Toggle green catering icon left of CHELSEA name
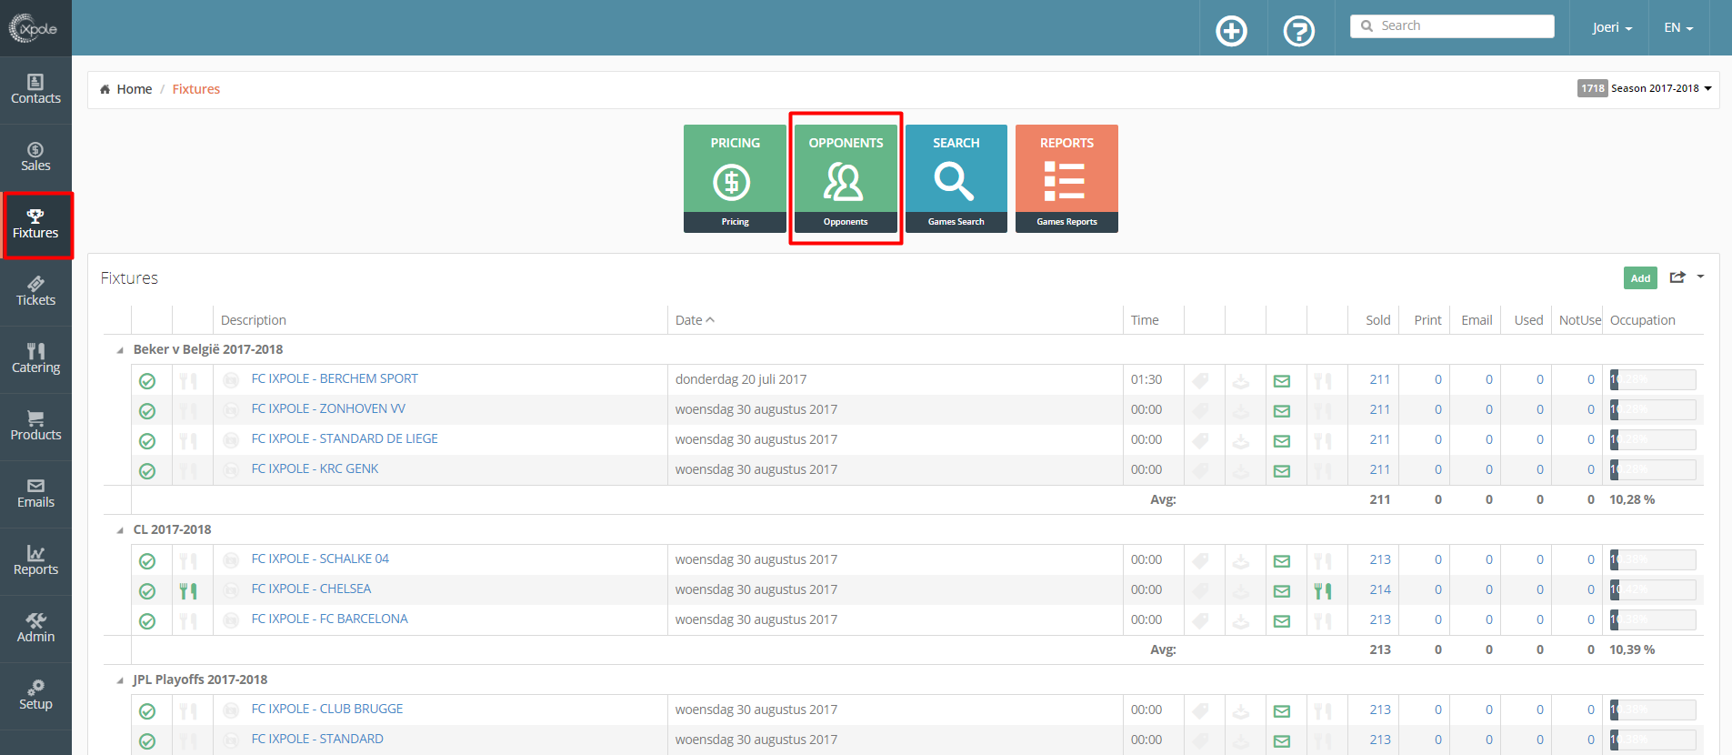Viewport: 1732px width, 755px height. click(x=188, y=591)
